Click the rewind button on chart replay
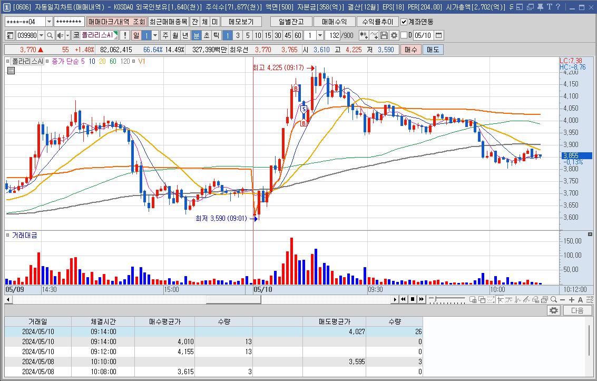This screenshot has height=381, width=597. click(403, 299)
